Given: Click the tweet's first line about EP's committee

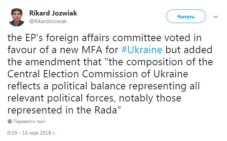Looking at the screenshot, I should tap(104, 38).
